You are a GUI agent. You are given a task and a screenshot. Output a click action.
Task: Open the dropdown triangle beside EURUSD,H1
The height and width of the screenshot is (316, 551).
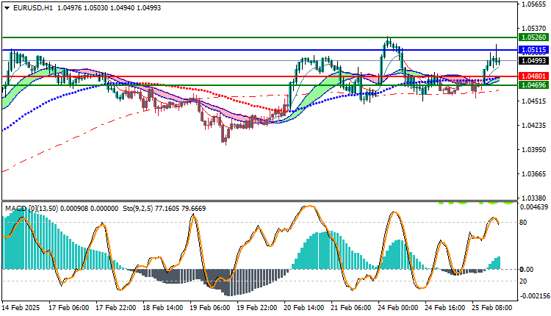[x=6, y=7]
